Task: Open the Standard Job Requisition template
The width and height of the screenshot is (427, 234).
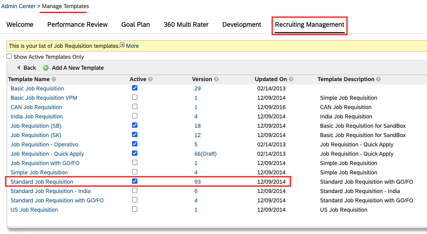Action: pos(41,182)
